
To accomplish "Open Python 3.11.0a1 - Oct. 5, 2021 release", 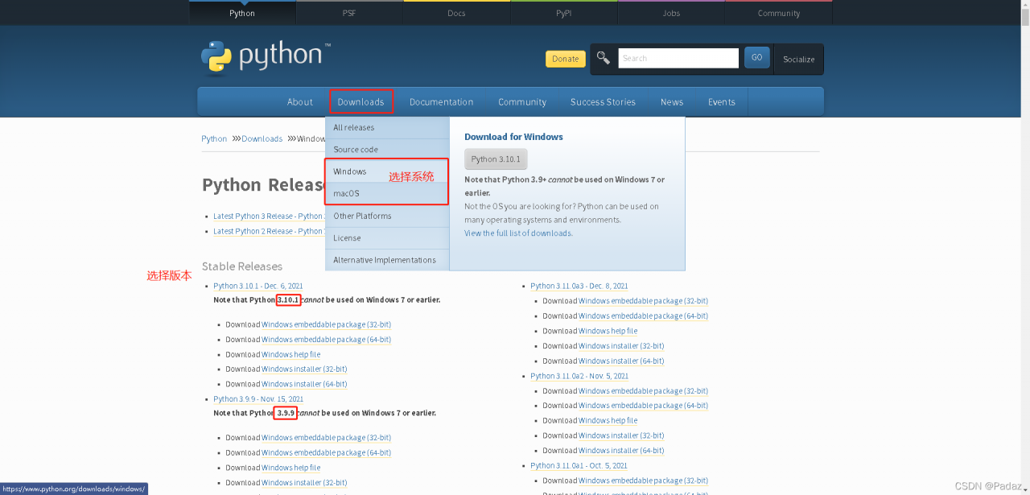I will 579,466.
